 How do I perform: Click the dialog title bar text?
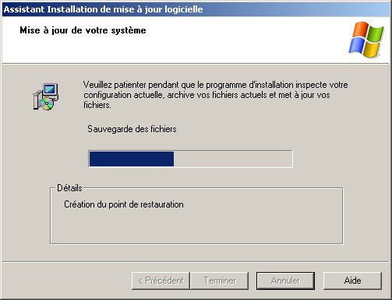pyautogui.click(x=104, y=9)
